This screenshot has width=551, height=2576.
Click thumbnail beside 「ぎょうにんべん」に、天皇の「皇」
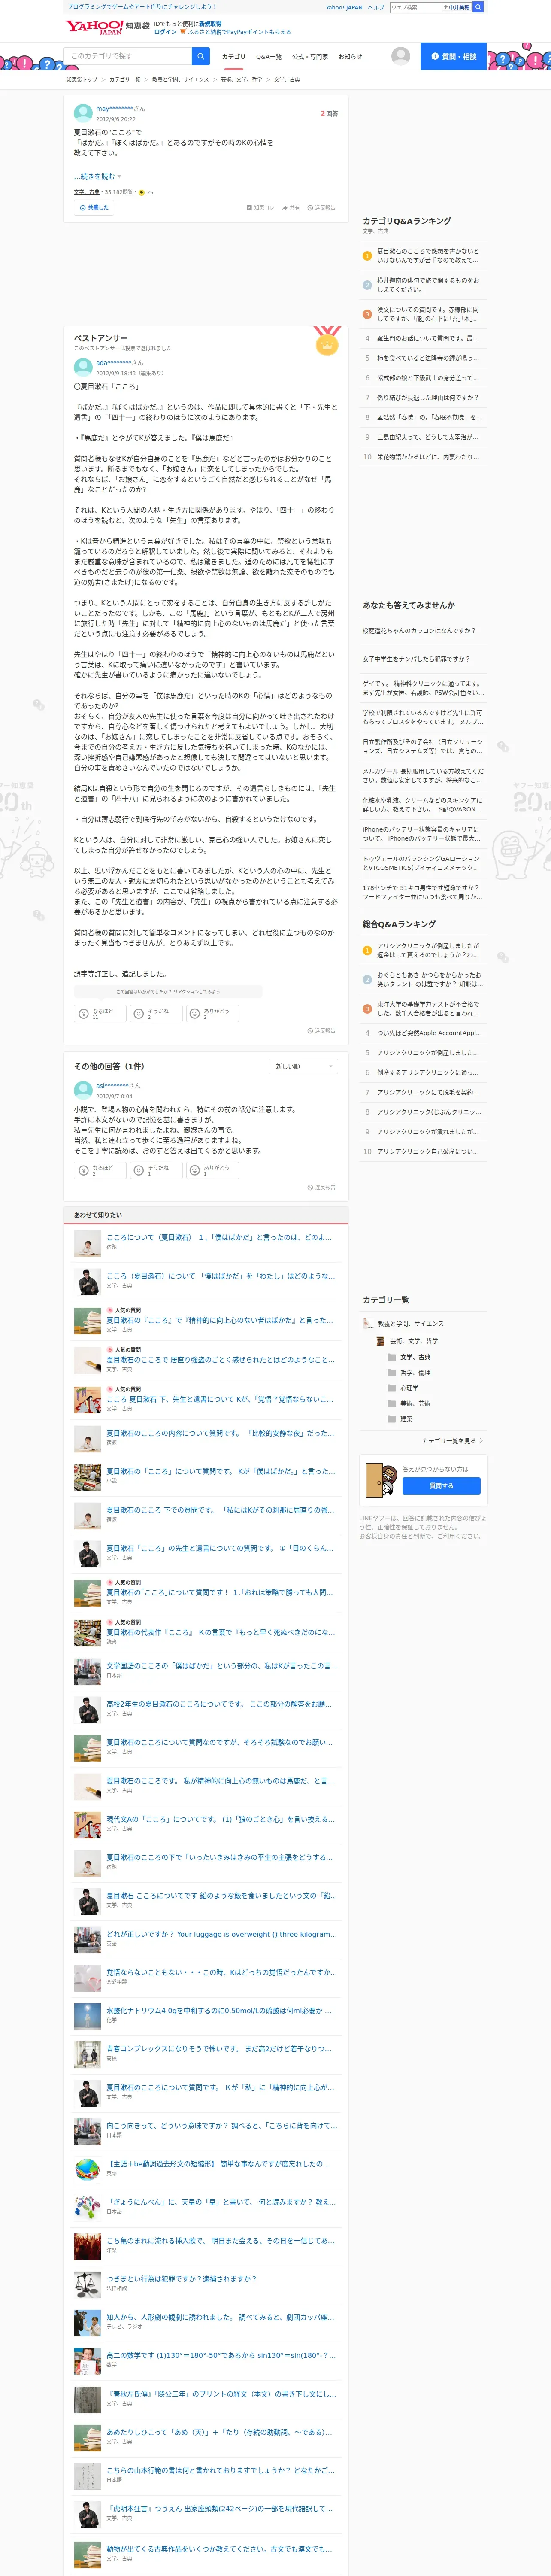pos(87,2208)
